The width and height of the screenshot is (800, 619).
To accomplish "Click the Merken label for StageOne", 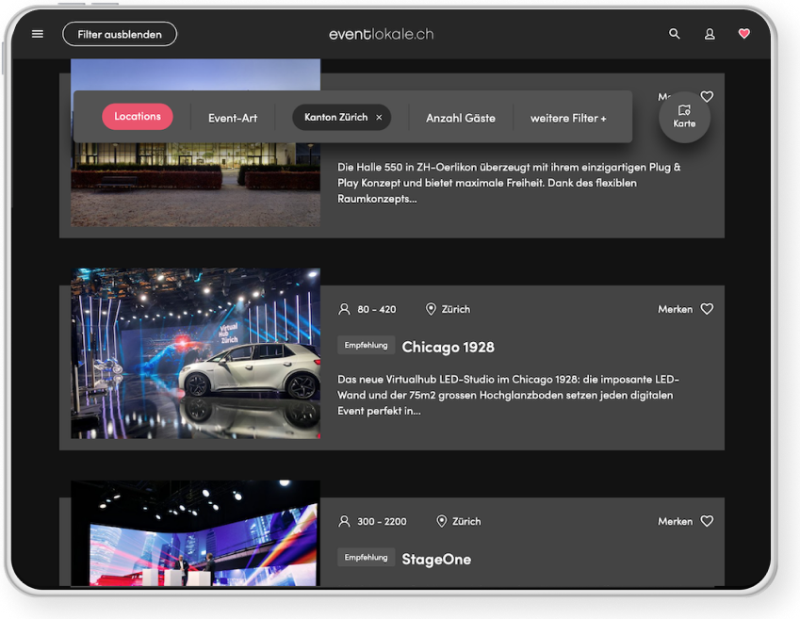I will pyautogui.click(x=675, y=522).
